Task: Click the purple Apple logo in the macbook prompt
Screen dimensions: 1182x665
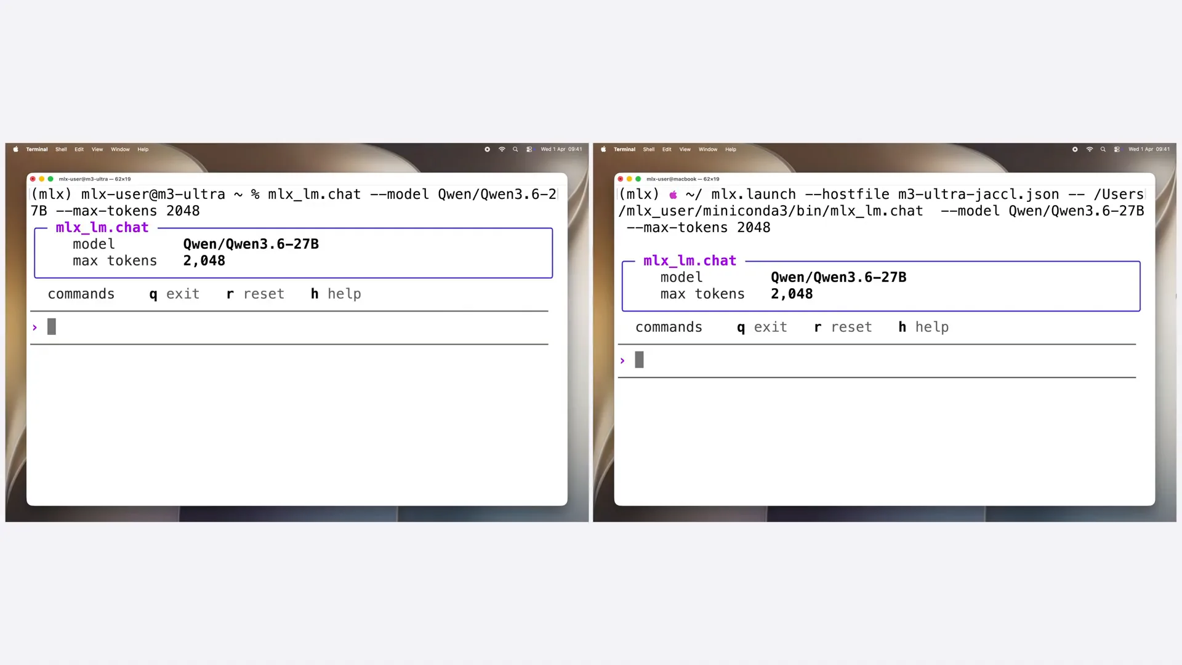Action: point(673,195)
